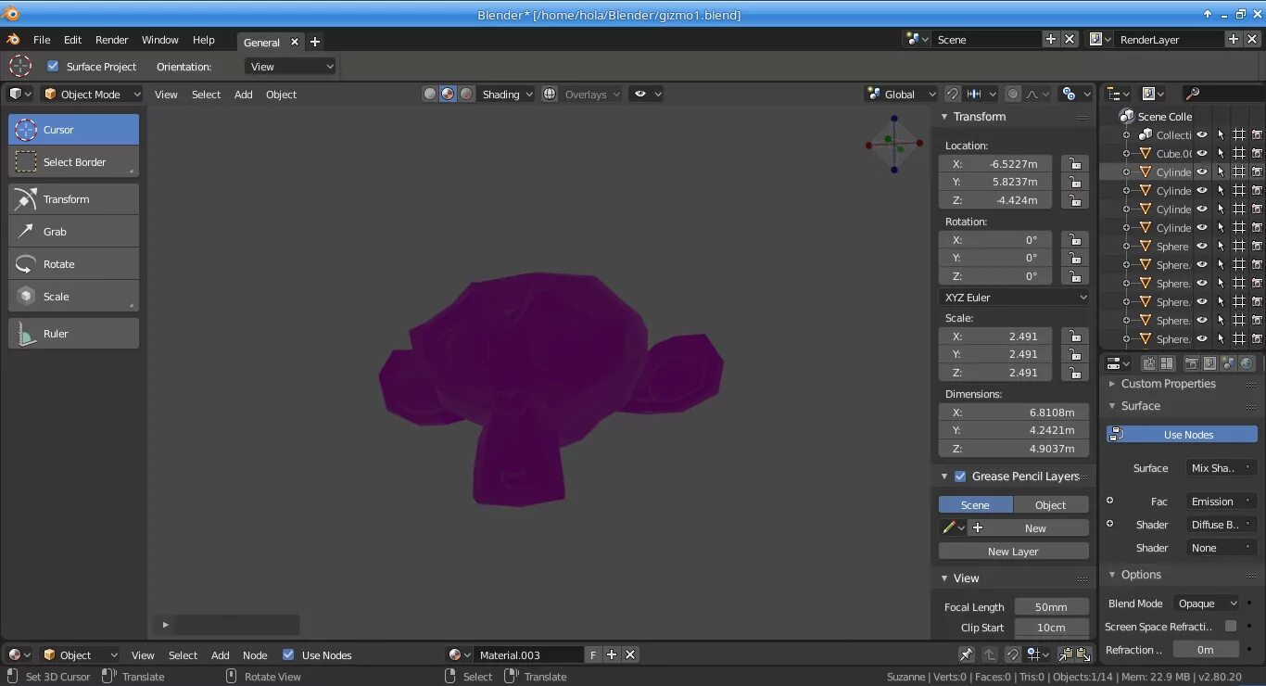The image size is (1266, 686).
Task: Click the New Layer button
Action: [1014, 551]
